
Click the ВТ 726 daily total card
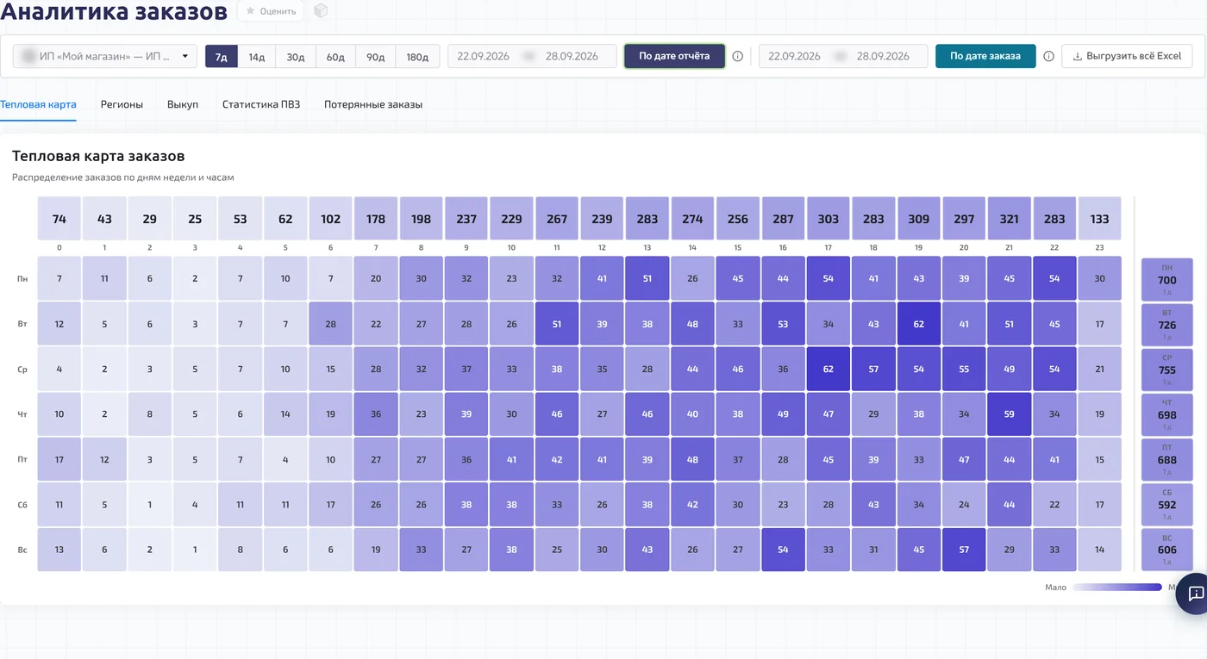[x=1167, y=325]
